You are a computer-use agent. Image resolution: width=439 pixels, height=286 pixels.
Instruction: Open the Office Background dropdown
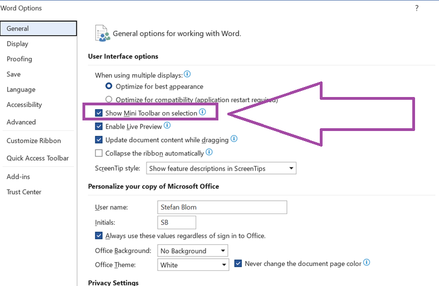193,251
